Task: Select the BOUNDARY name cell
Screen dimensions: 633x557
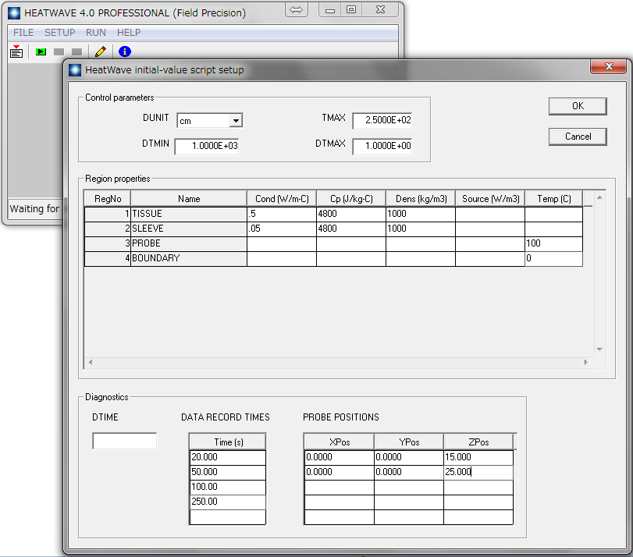Action: [x=189, y=258]
